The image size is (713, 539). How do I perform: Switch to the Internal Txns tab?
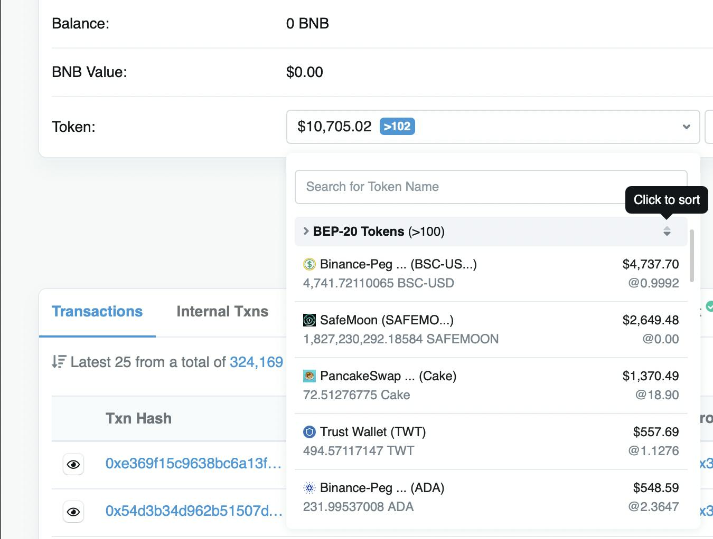[x=222, y=312]
